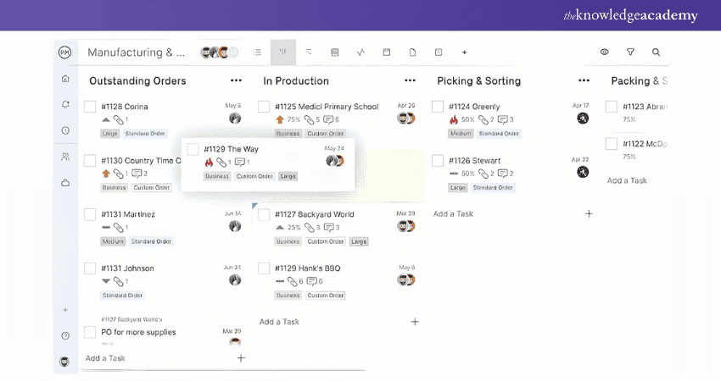
Task: Open the Outstanding Orders column options menu
Action: pos(236,81)
